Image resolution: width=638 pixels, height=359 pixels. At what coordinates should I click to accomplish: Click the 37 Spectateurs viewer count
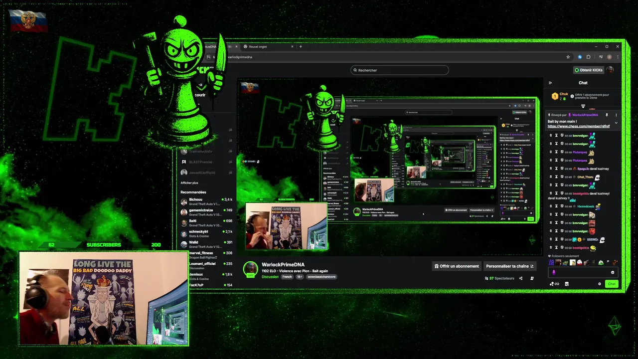[x=499, y=278]
